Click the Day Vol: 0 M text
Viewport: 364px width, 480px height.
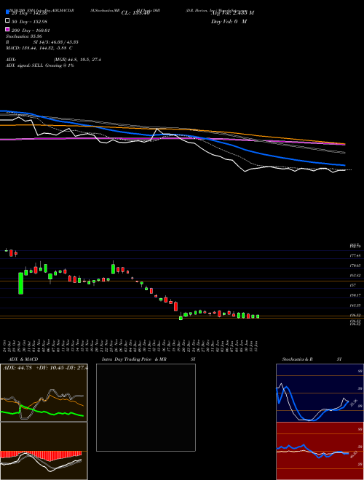coord(229,22)
